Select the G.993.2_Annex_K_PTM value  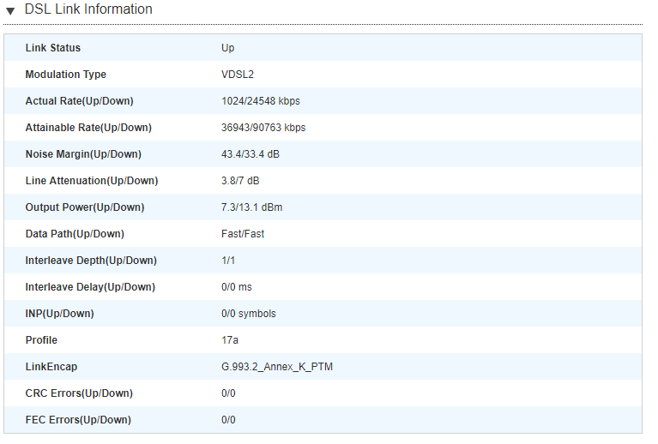(277, 367)
